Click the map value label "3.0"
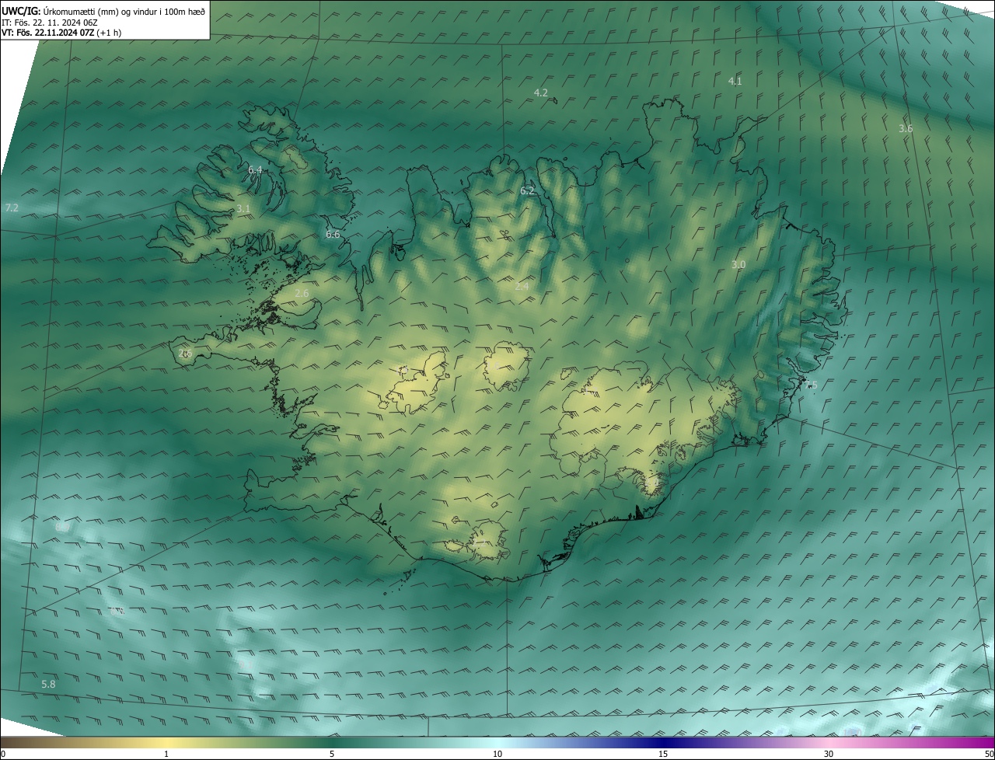The width and height of the screenshot is (995, 760). pos(738,265)
